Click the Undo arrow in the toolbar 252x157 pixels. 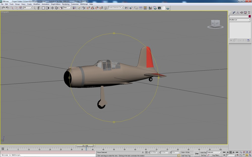[3, 8]
